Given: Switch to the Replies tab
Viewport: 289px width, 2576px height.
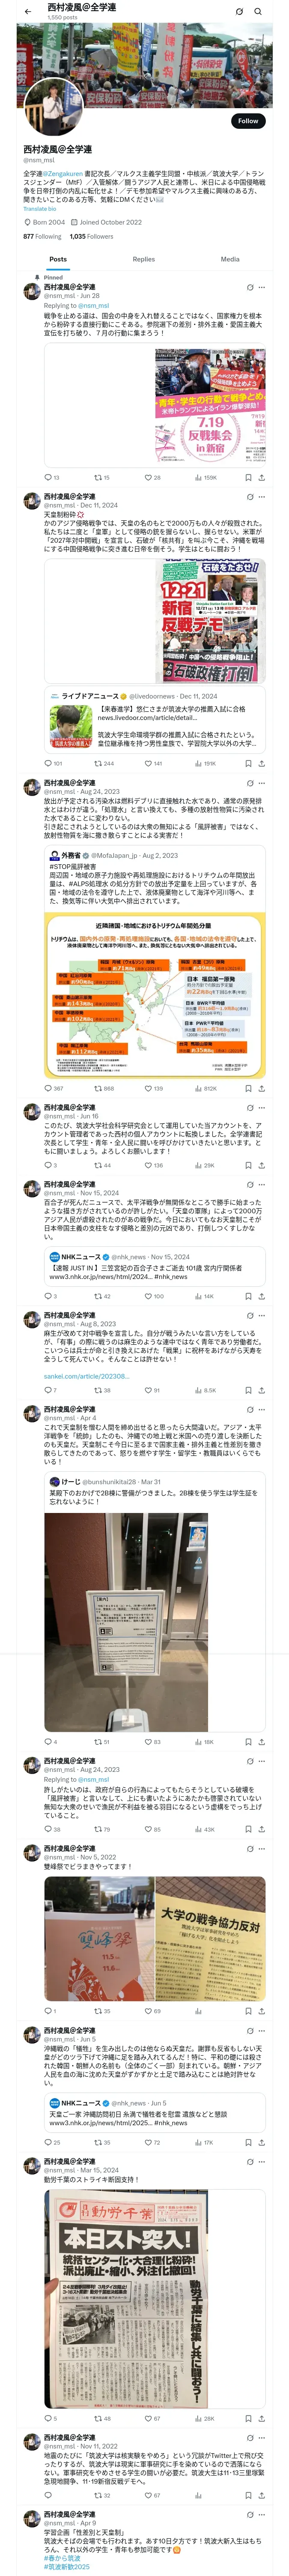Looking at the screenshot, I should point(143,259).
